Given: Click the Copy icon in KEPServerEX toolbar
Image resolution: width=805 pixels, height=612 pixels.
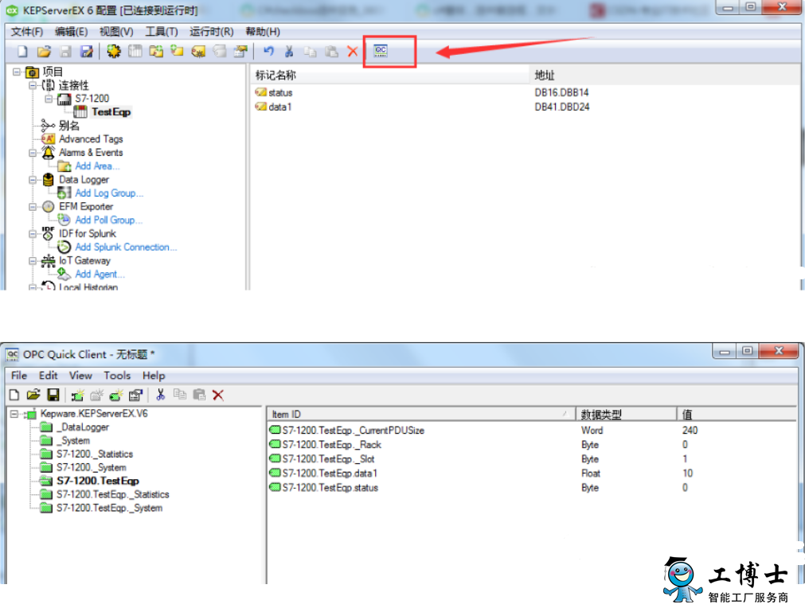Looking at the screenshot, I should [x=310, y=51].
